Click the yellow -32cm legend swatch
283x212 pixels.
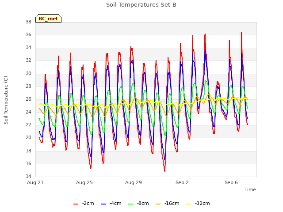(x=189, y=204)
